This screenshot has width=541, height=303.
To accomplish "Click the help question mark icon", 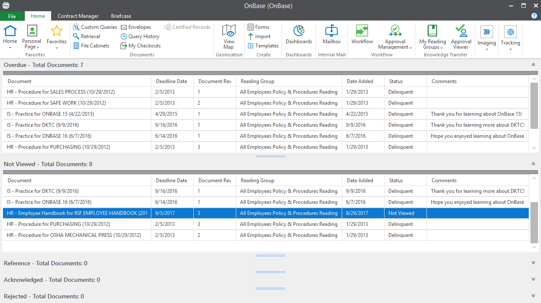I will [534, 16].
